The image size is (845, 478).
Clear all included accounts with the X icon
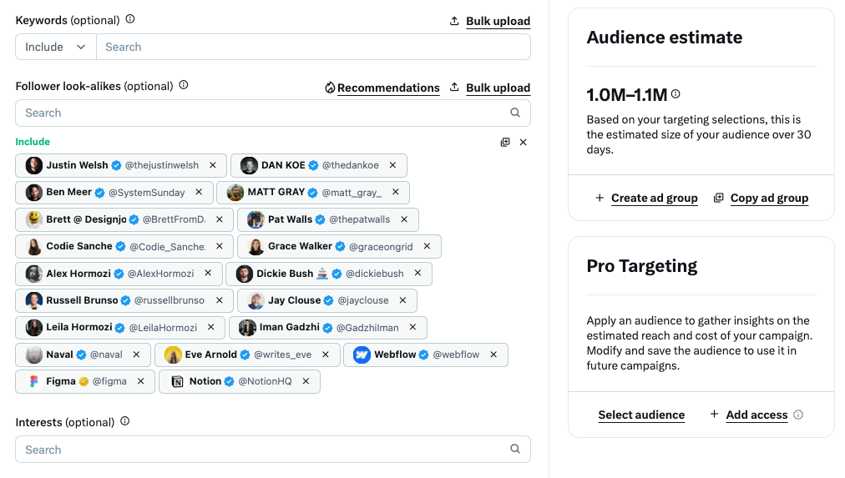pos(524,142)
